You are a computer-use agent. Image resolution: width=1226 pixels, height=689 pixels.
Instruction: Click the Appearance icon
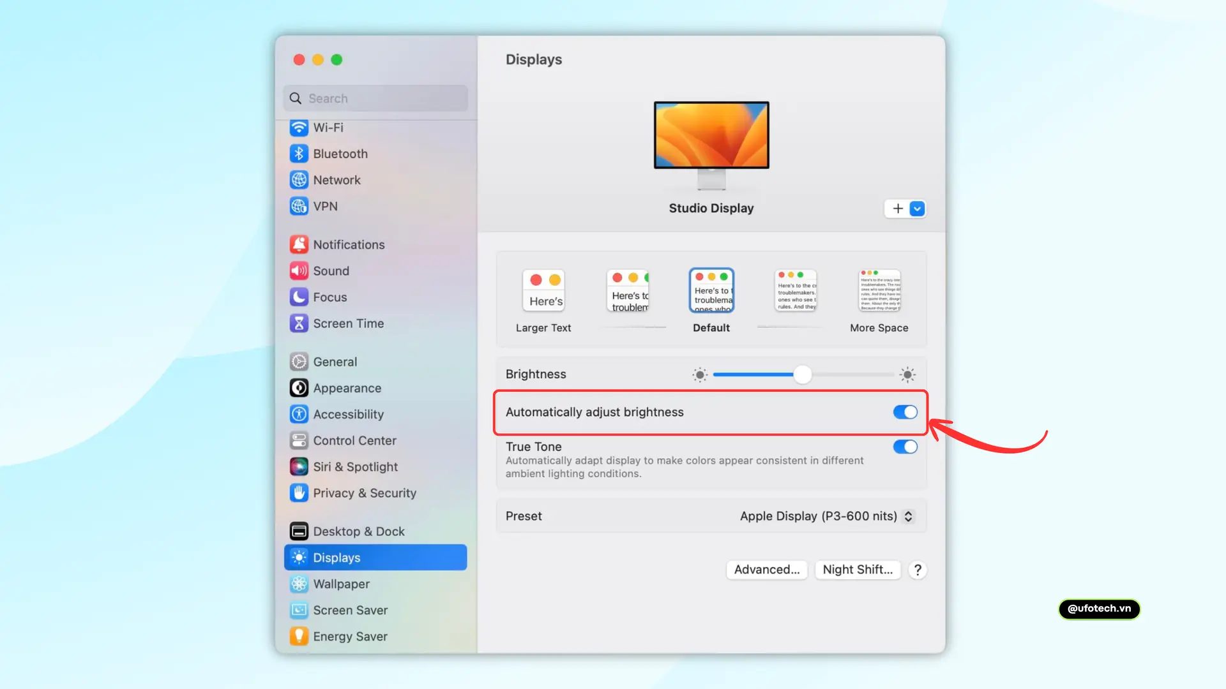pos(299,388)
